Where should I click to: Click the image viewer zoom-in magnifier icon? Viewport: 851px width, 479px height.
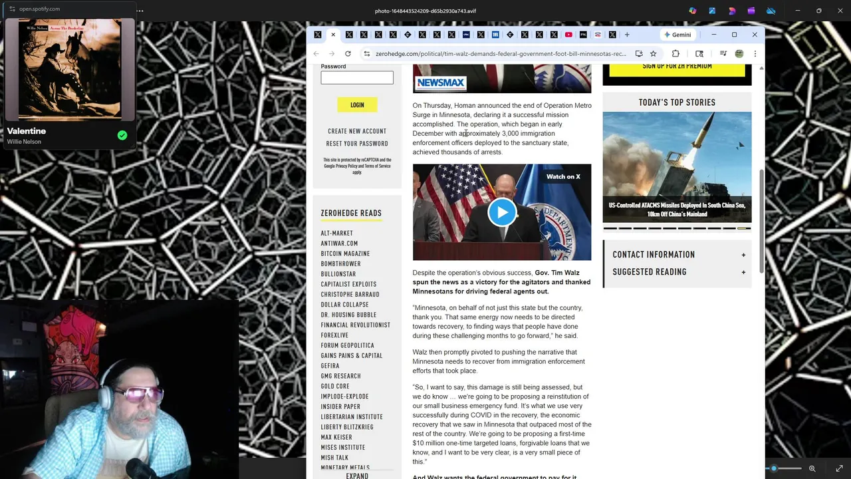point(812,469)
